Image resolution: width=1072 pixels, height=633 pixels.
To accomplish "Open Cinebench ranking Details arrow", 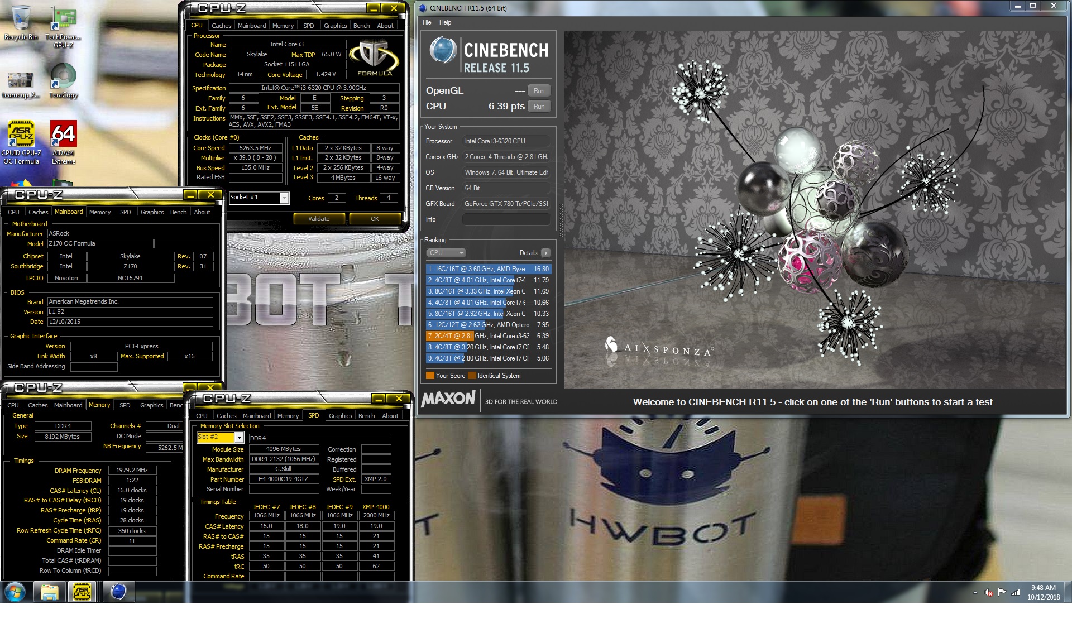I will pyautogui.click(x=546, y=253).
